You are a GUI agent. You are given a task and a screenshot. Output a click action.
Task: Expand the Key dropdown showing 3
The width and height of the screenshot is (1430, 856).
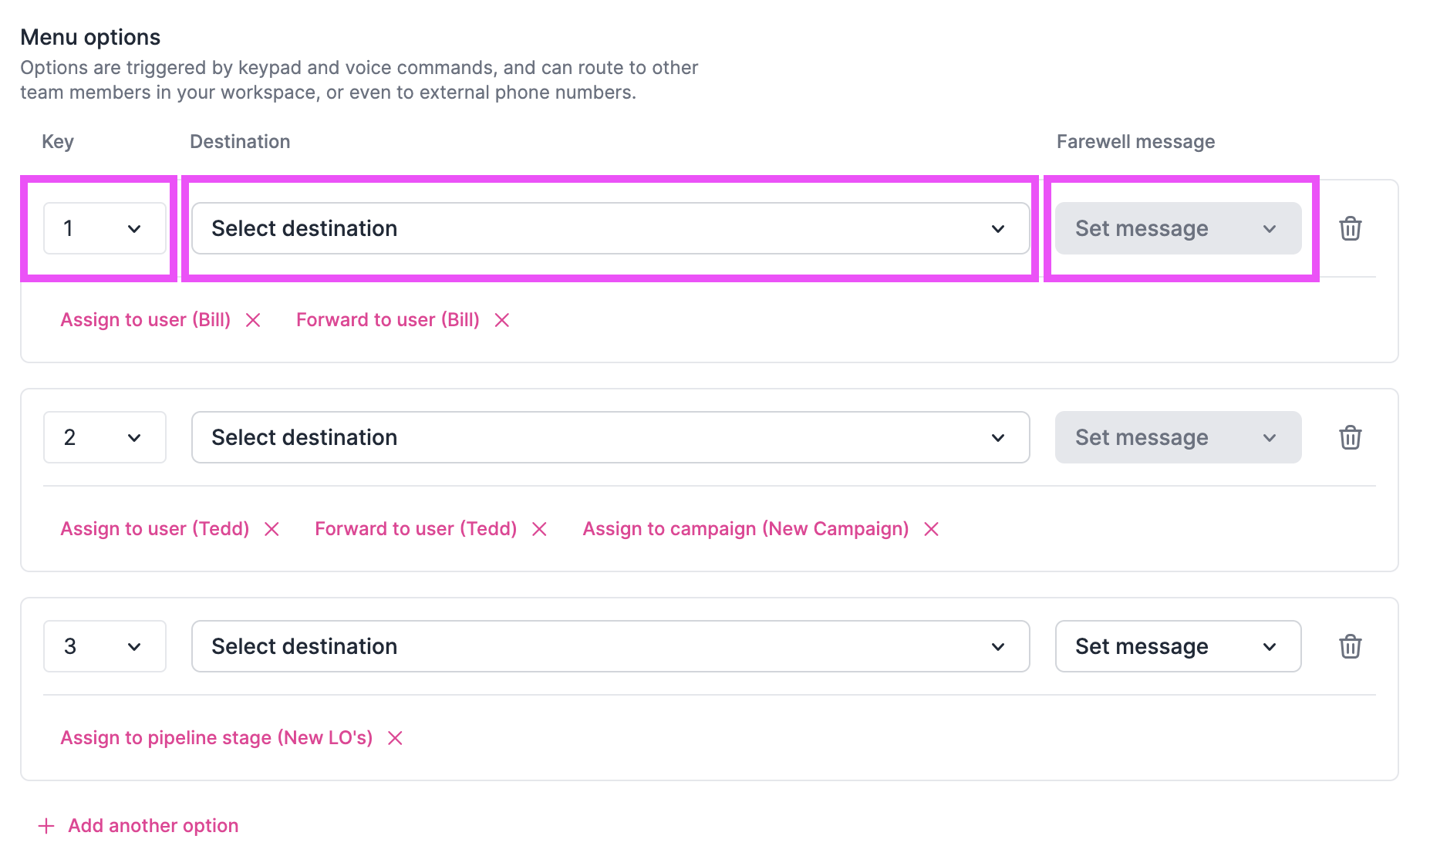(x=104, y=646)
